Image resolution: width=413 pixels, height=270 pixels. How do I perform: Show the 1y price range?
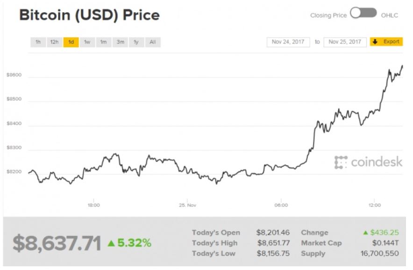(x=136, y=42)
